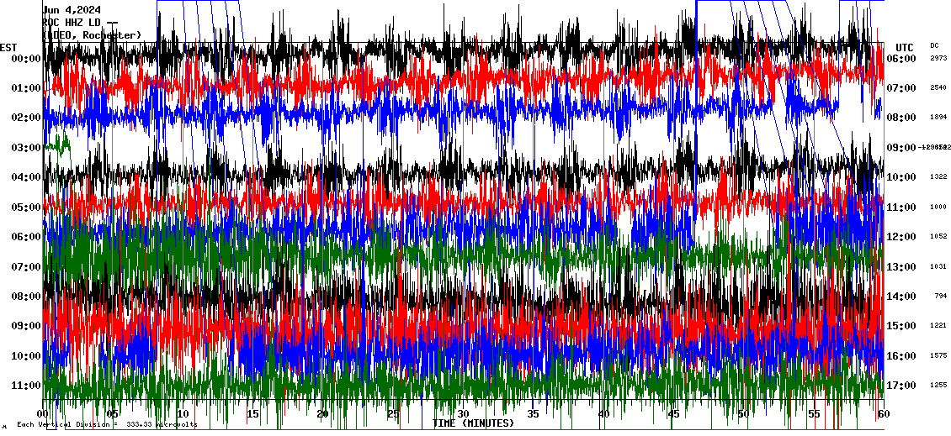951x436 pixels.
Task: Click the 06:00 UTC row label
Action: 901,59
